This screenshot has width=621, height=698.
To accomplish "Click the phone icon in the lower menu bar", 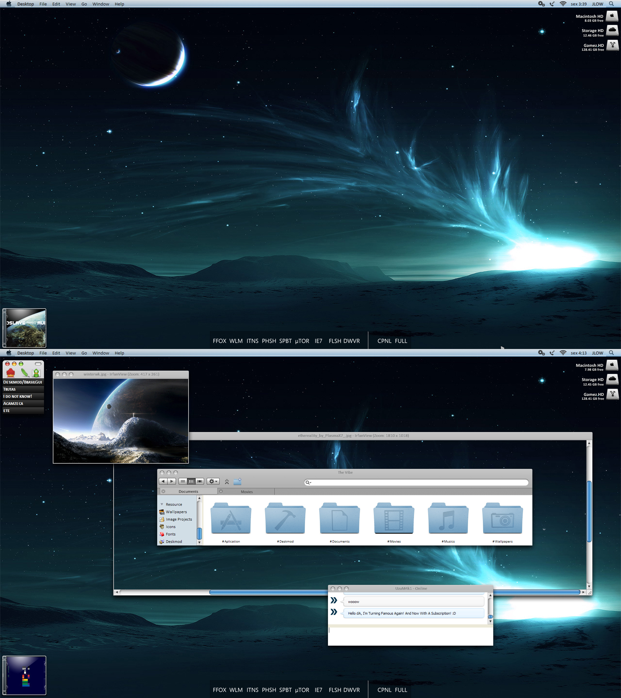I will [x=552, y=353].
